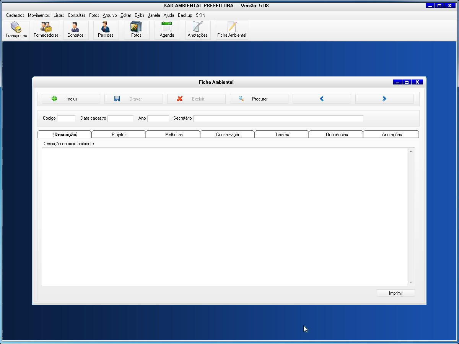Open the Consultas menu
The width and height of the screenshot is (459, 344).
[76, 15]
